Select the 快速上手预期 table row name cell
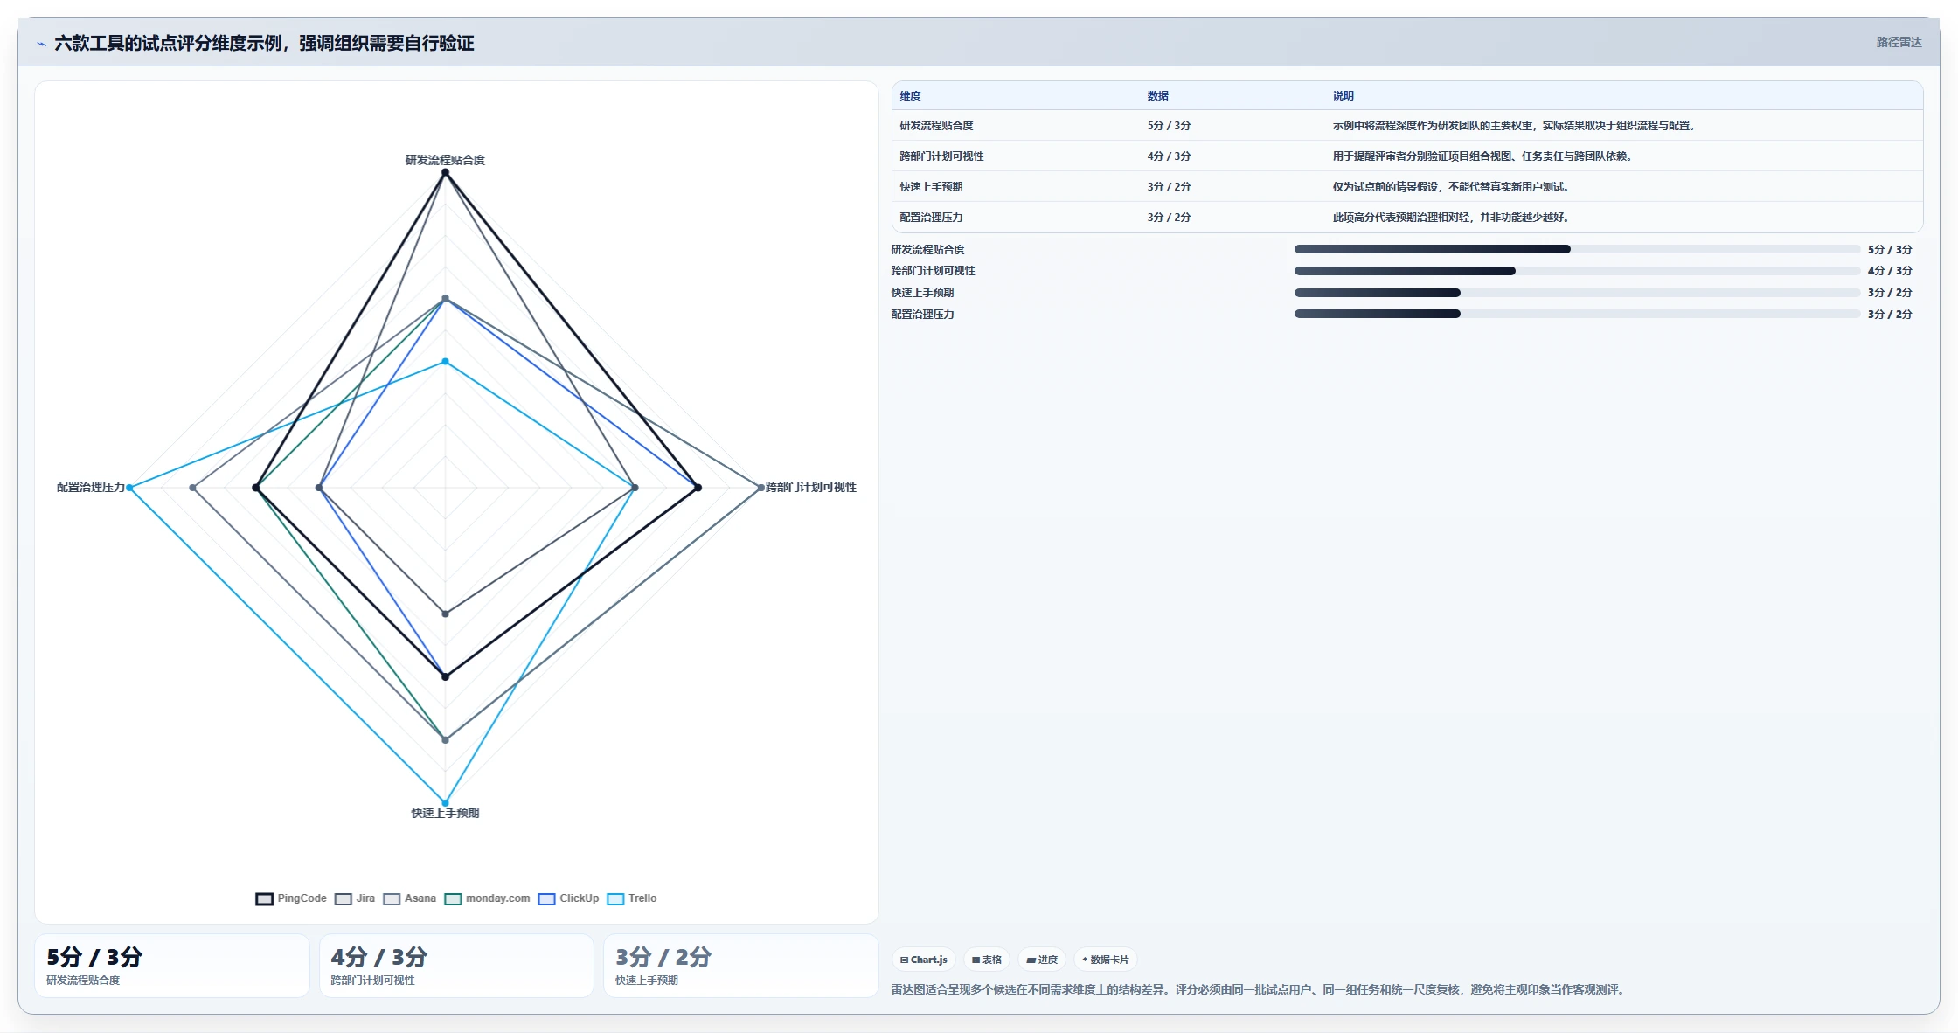The image size is (1958, 1033). click(x=931, y=187)
